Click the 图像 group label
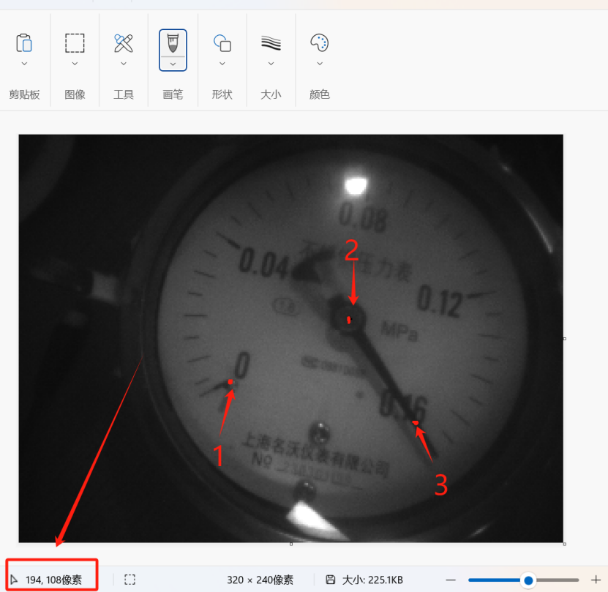 click(x=75, y=94)
